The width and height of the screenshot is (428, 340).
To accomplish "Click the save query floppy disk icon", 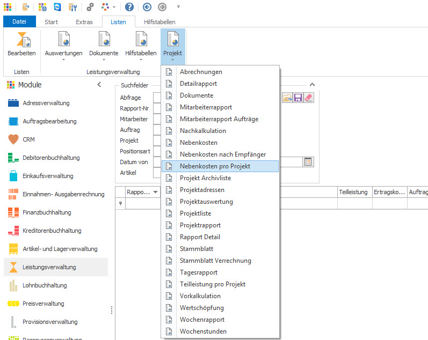I will tap(298, 98).
